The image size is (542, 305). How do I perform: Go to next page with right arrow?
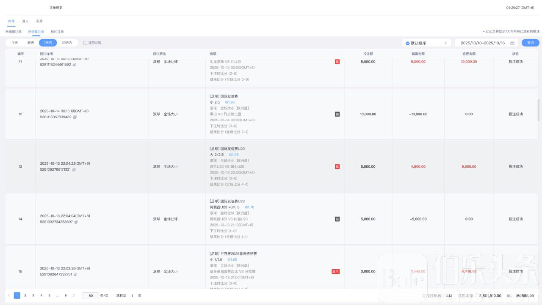click(x=74, y=296)
